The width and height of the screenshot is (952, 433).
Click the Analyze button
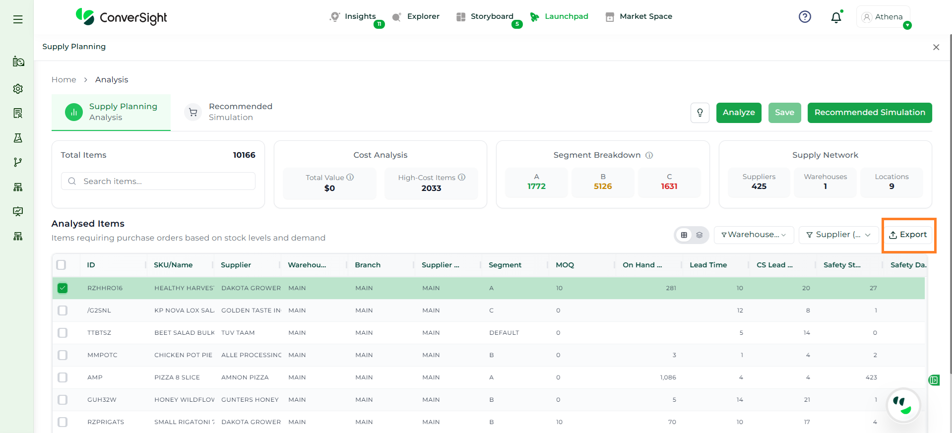point(738,113)
